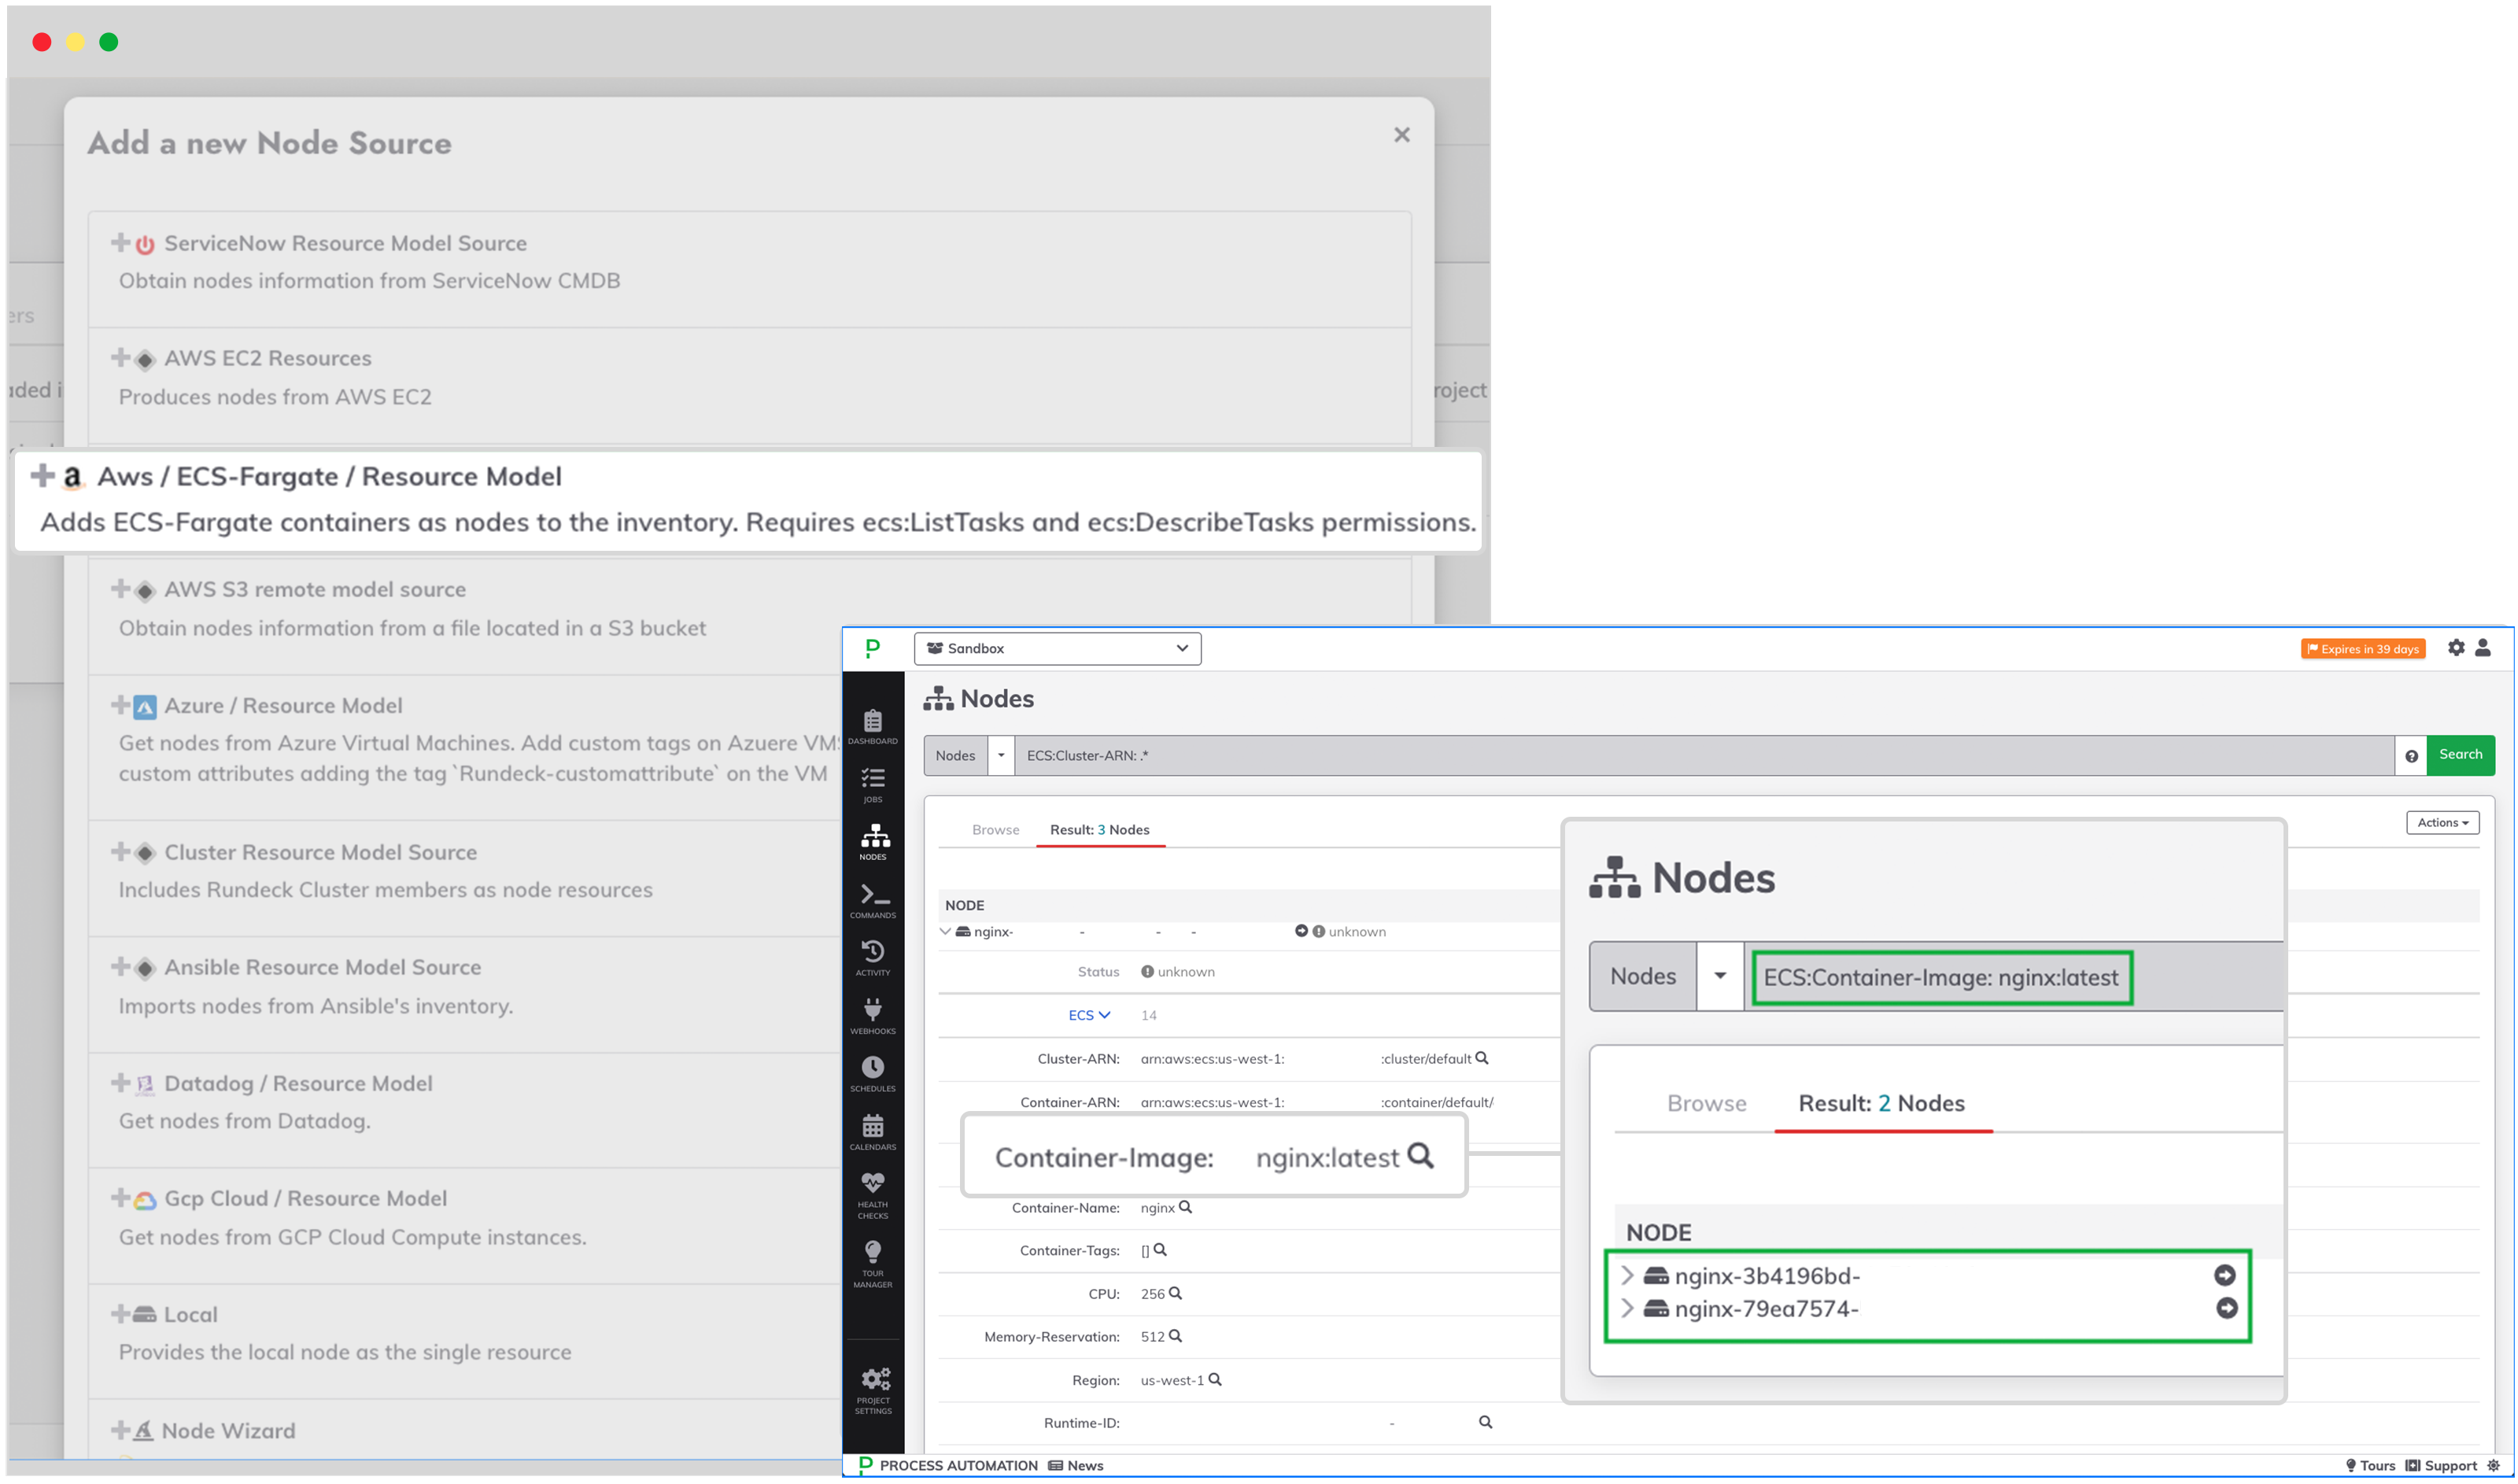
Task: Click the filter help question mark icon
Action: click(x=2410, y=756)
